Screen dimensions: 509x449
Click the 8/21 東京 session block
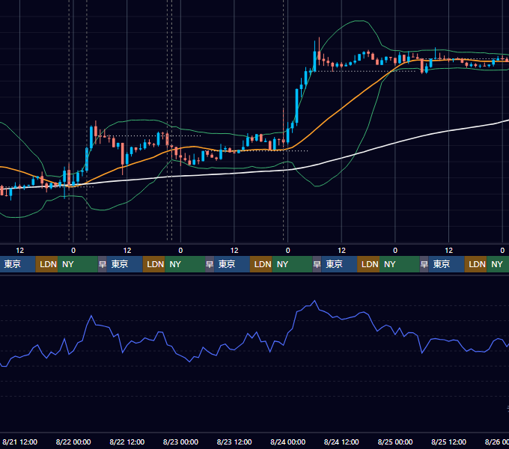(17, 264)
